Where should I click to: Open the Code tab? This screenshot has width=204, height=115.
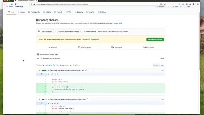click(x=11, y=12)
